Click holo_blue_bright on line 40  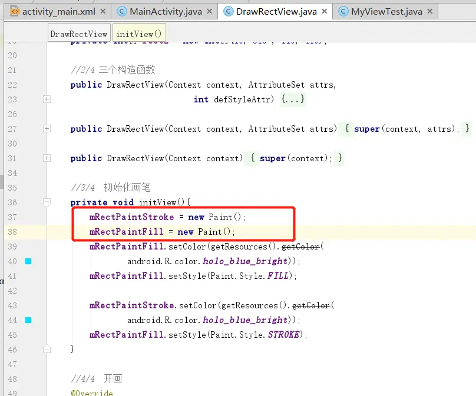pyautogui.click(x=245, y=261)
